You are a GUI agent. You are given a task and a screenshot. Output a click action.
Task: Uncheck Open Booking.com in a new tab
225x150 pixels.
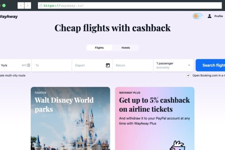tap(188, 75)
